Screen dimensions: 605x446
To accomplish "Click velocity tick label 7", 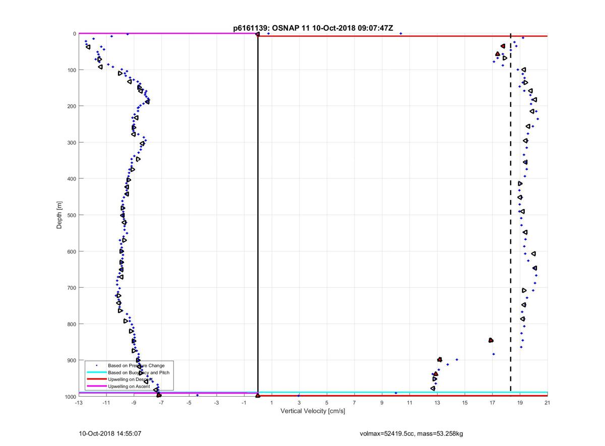I will (354, 403).
